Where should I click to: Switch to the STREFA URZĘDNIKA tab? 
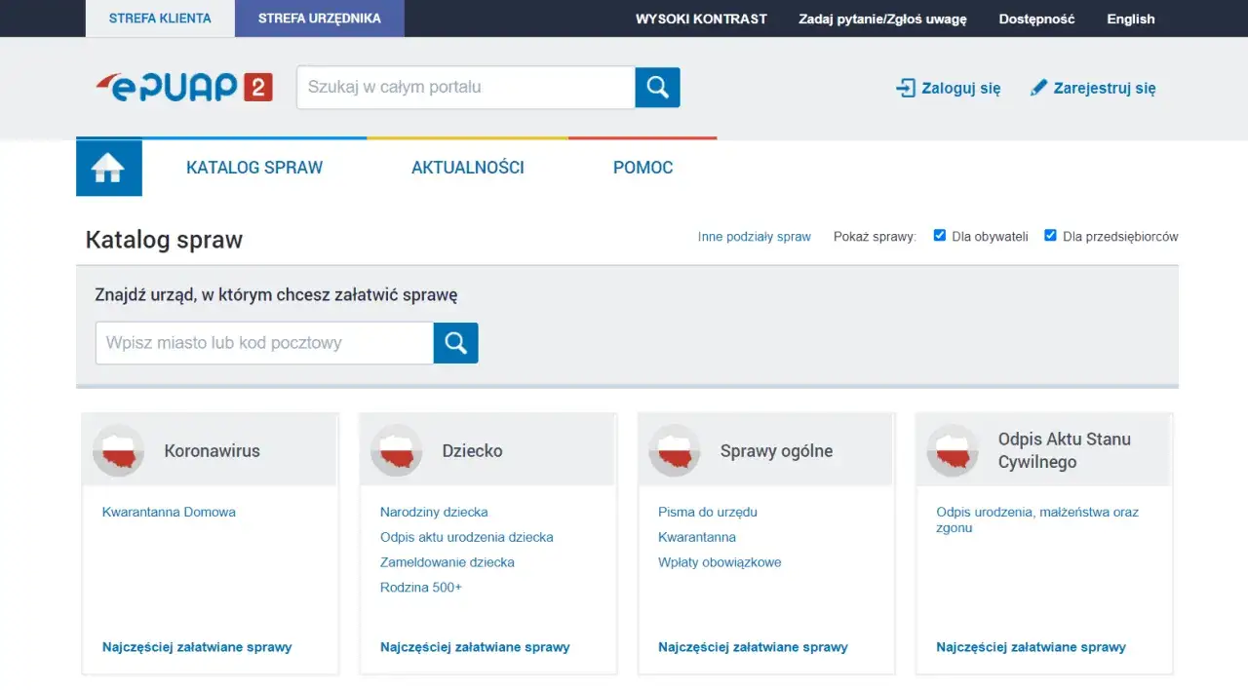pos(319,18)
